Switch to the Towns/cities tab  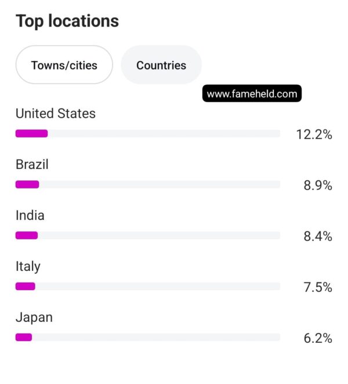pyautogui.click(x=64, y=65)
